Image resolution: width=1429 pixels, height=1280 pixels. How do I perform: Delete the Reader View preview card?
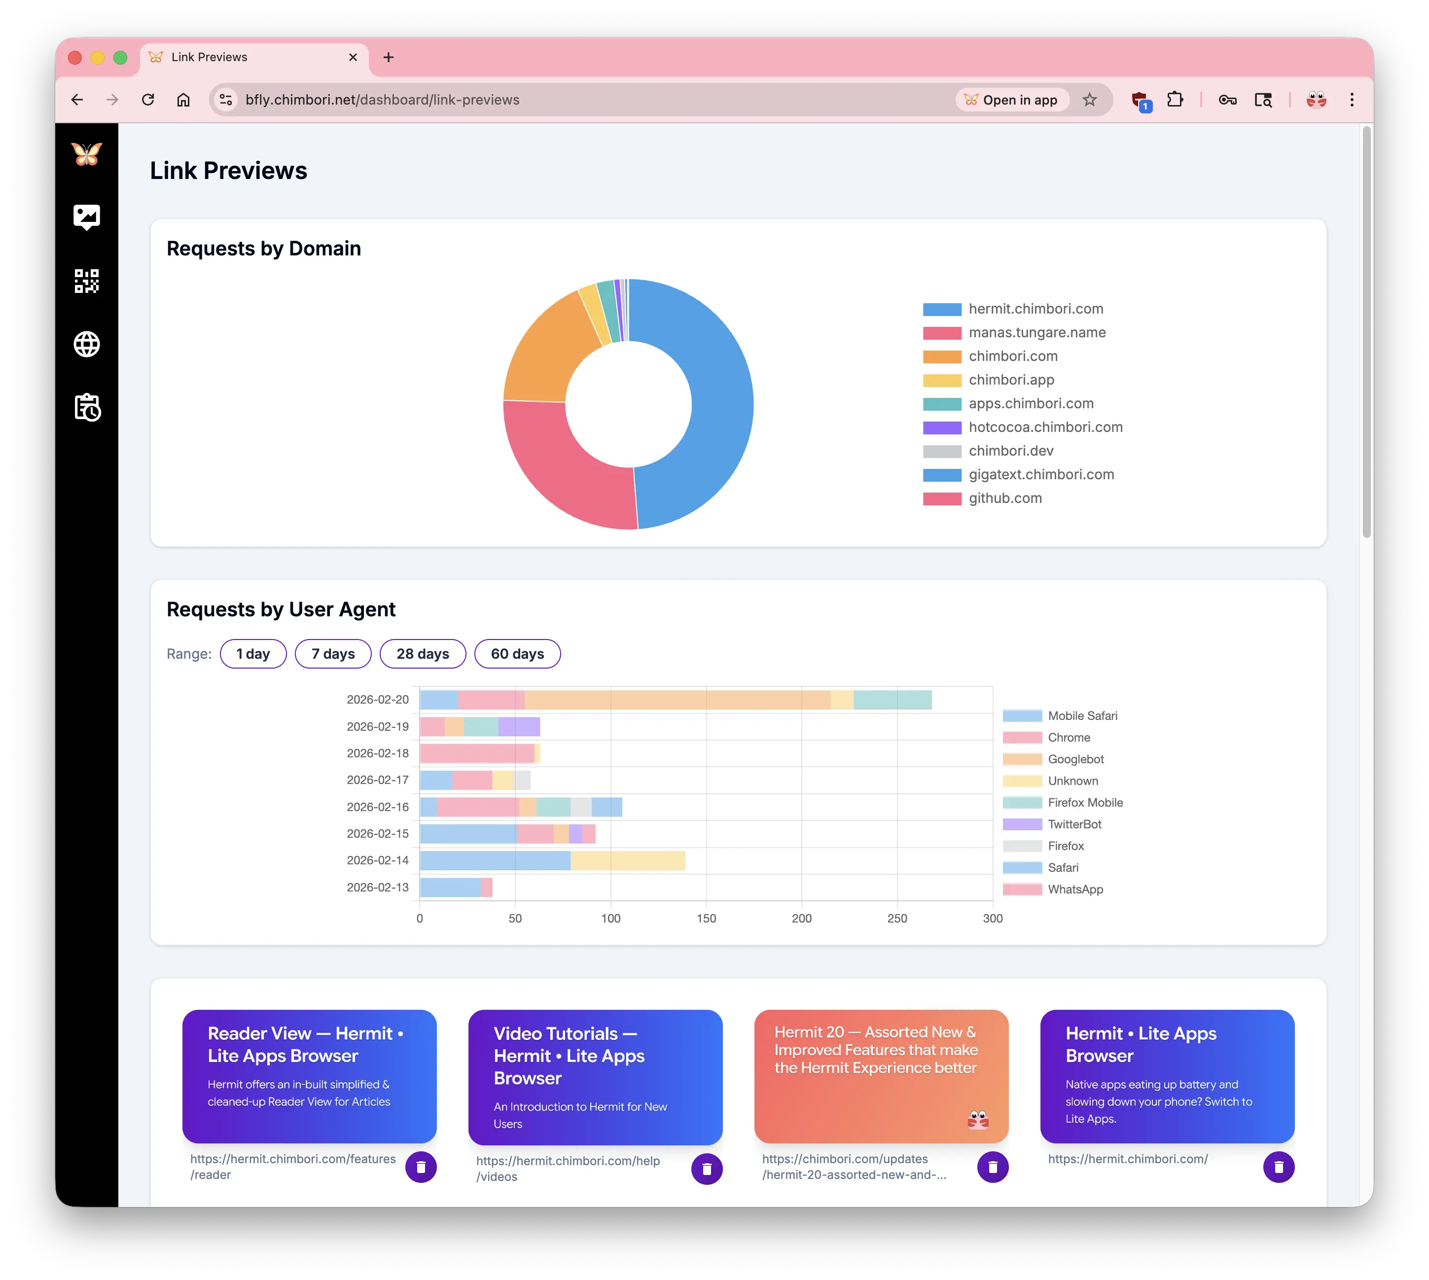(421, 1167)
